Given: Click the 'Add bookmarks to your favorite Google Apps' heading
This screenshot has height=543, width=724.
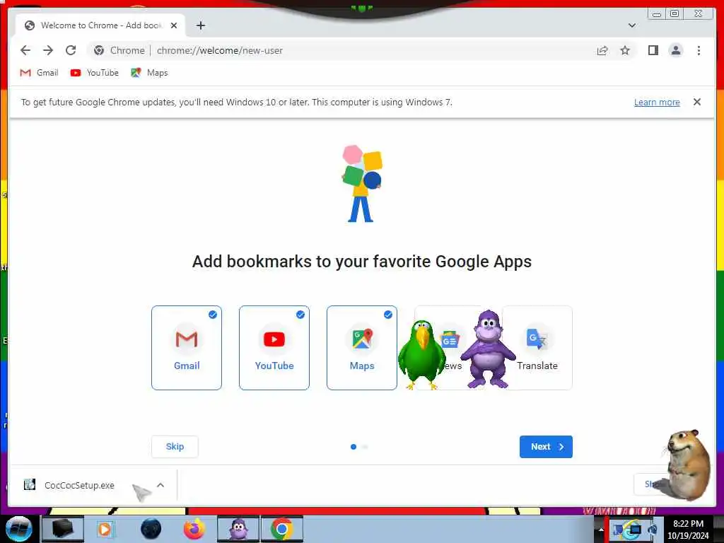Looking at the screenshot, I should click(x=362, y=262).
